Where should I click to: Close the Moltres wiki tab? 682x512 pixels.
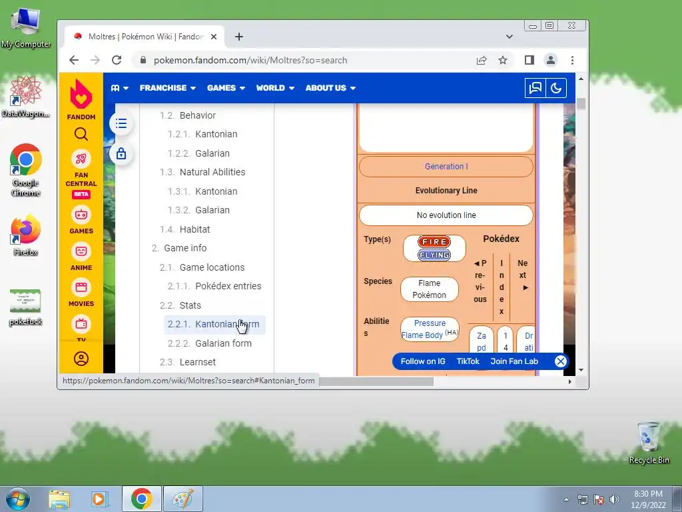[x=214, y=37]
